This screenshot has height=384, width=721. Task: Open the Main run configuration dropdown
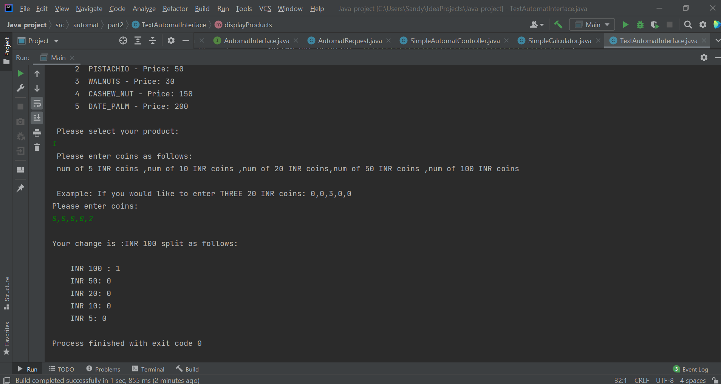592,24
